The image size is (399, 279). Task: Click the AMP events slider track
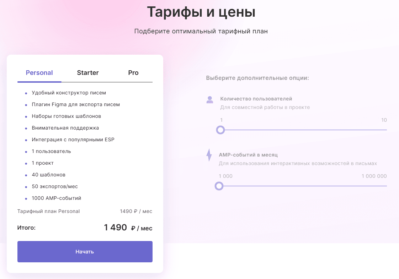(x=302, y=186)
